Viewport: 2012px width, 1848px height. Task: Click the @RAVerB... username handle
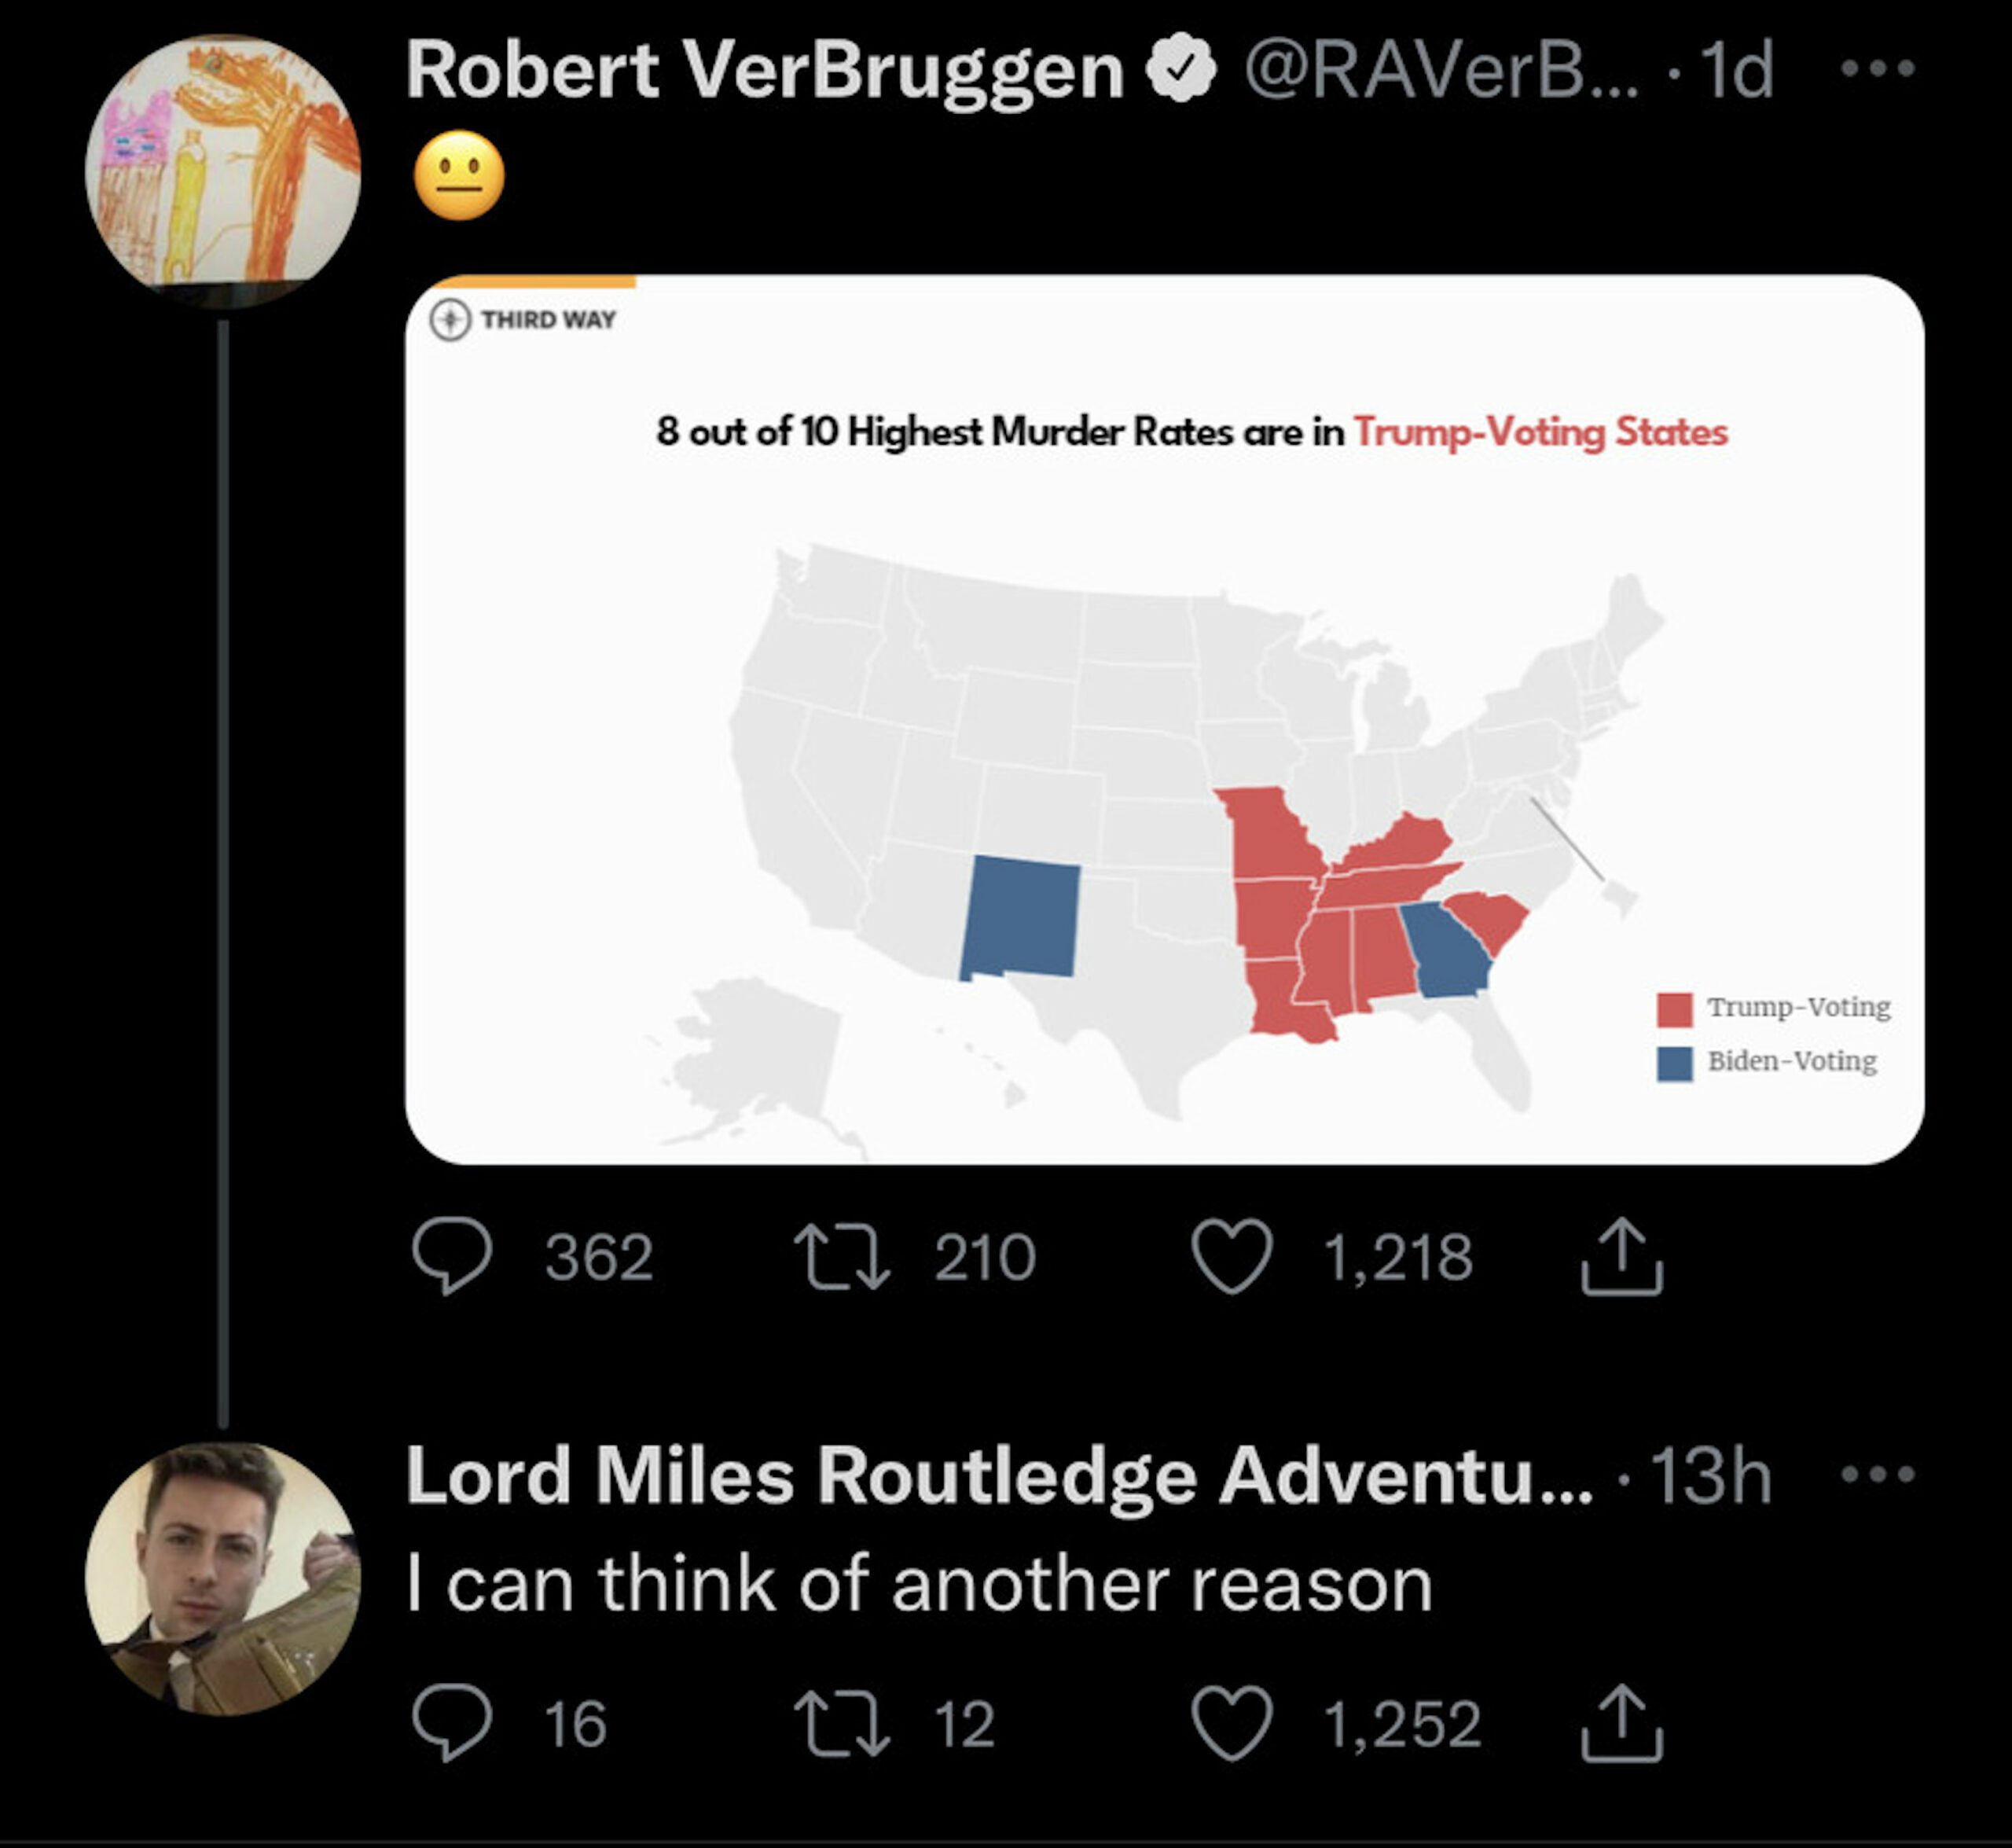point(1440,71)
